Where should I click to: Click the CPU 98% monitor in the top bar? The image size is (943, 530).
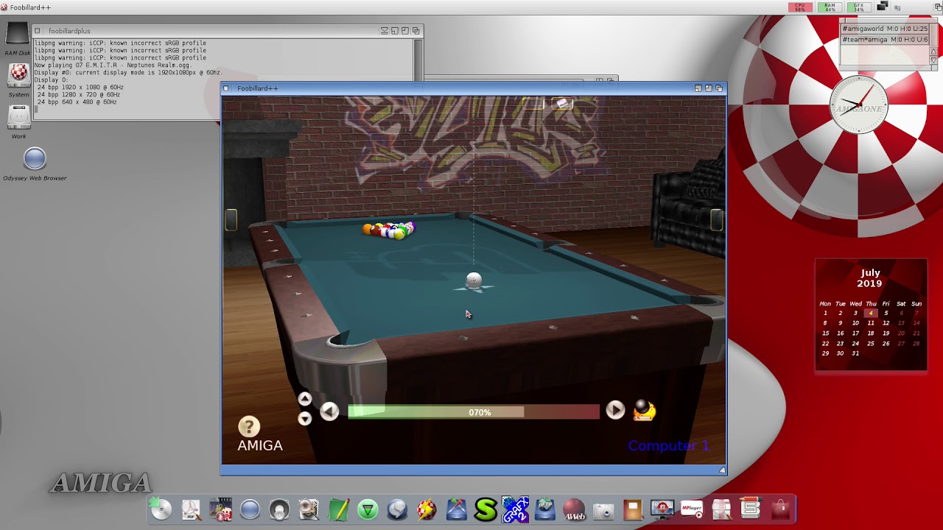800,7
